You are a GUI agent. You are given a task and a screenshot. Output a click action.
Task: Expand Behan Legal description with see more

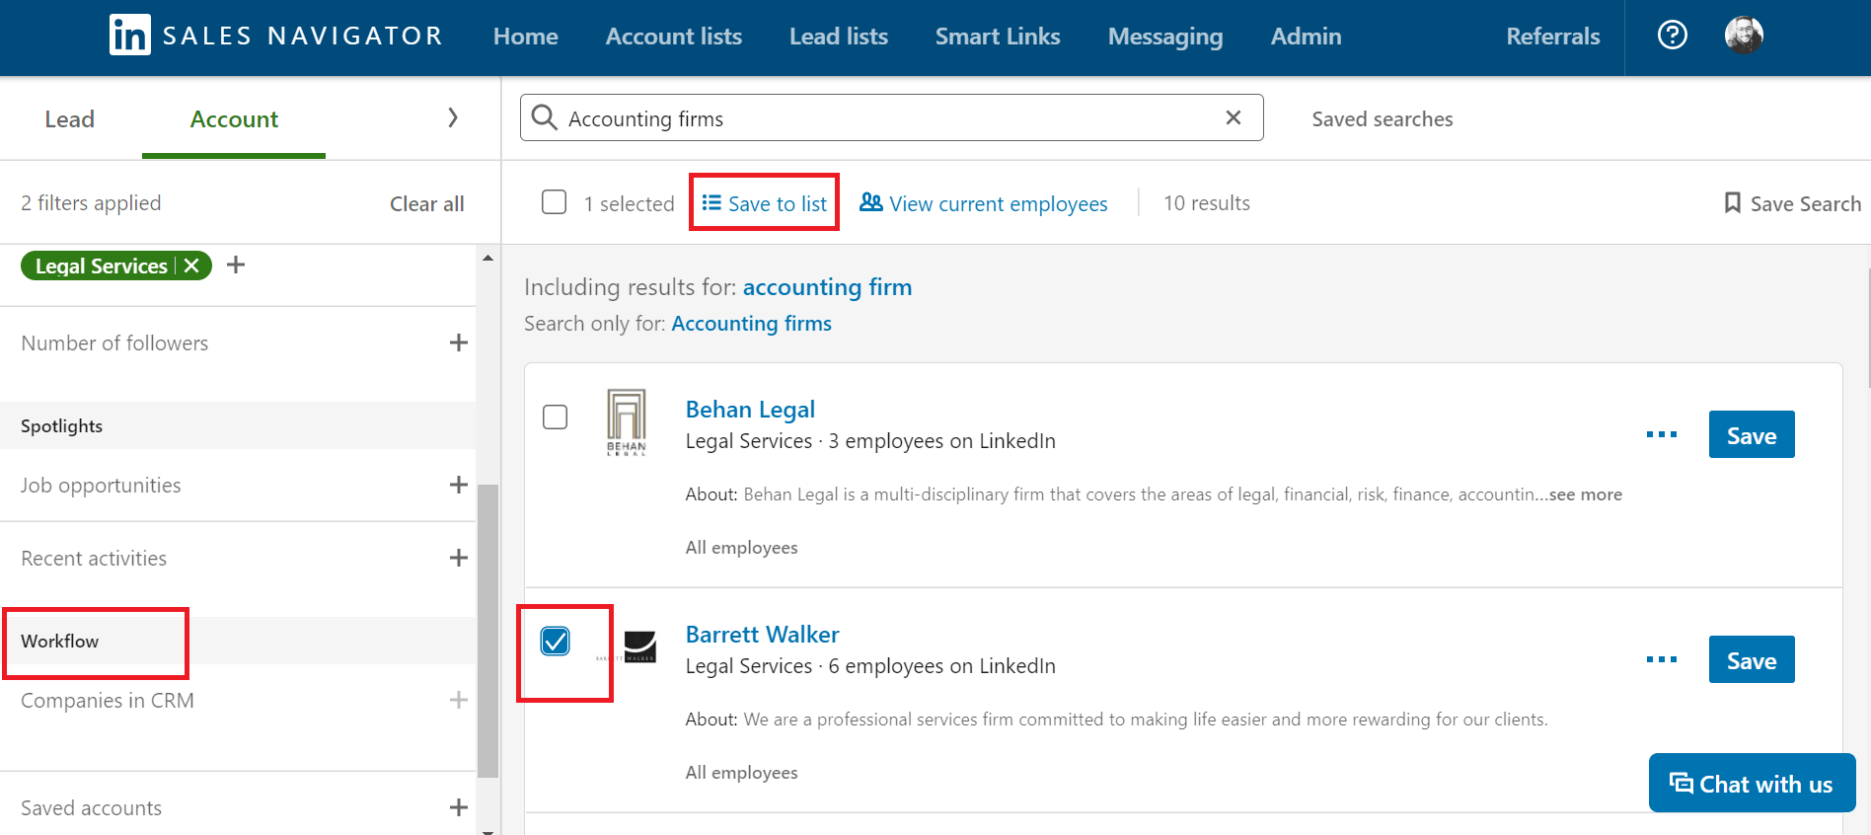pyautogui.click(x=1586, y=494)
